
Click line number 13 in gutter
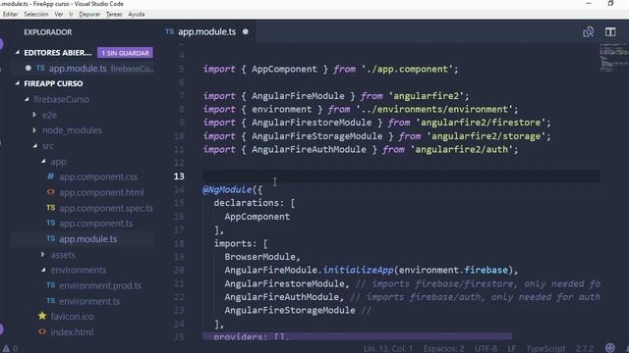(179, 176)
